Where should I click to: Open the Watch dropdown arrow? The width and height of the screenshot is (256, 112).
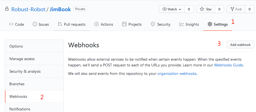coord(180,10)
